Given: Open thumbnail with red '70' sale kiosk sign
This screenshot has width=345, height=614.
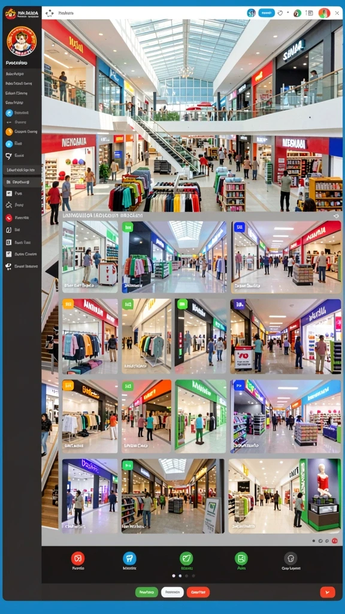Looking at the screenshot, I should pyautogui.click(x=286, y=336).
